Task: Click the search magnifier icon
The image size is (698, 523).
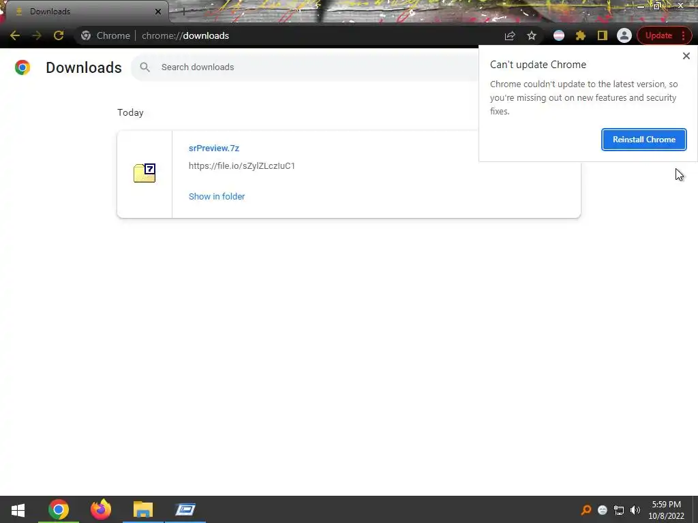Action: tap(145, 67)
